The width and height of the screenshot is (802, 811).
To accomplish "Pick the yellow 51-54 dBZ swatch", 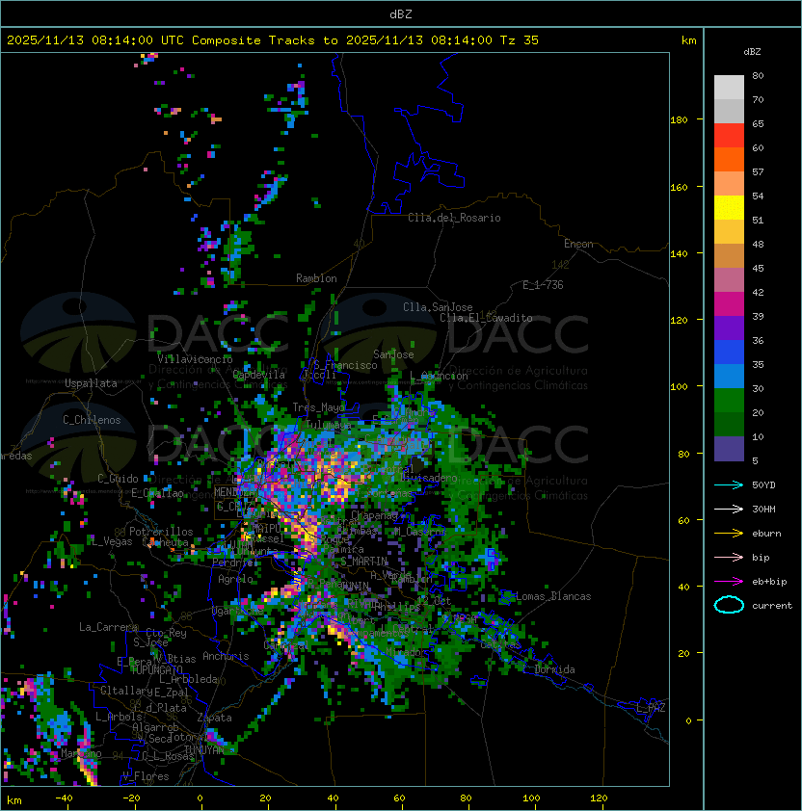I will tap(729, 208).
